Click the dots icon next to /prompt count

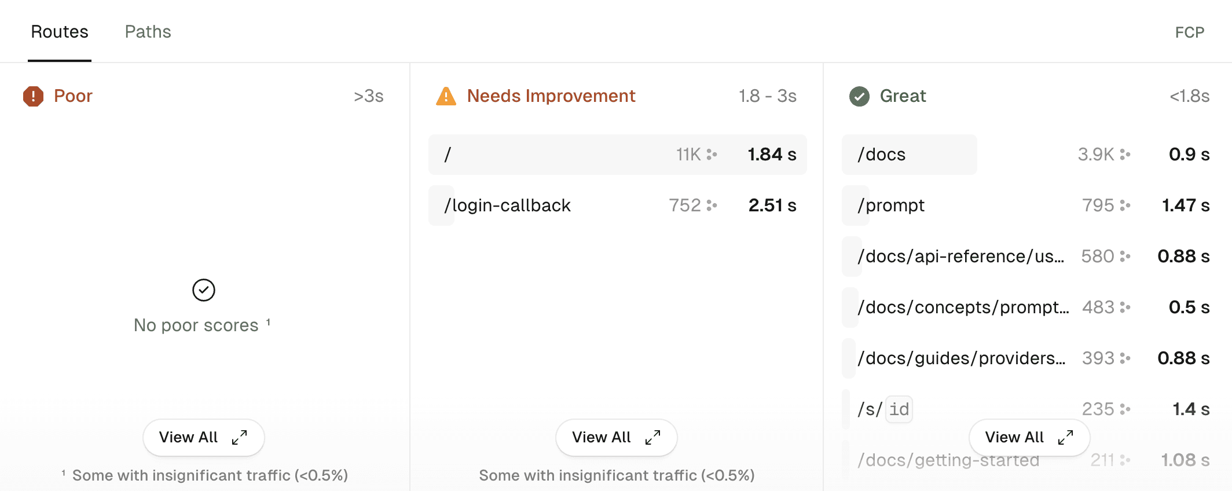1125,205
